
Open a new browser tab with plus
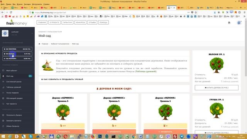click(x=241, y=8)
